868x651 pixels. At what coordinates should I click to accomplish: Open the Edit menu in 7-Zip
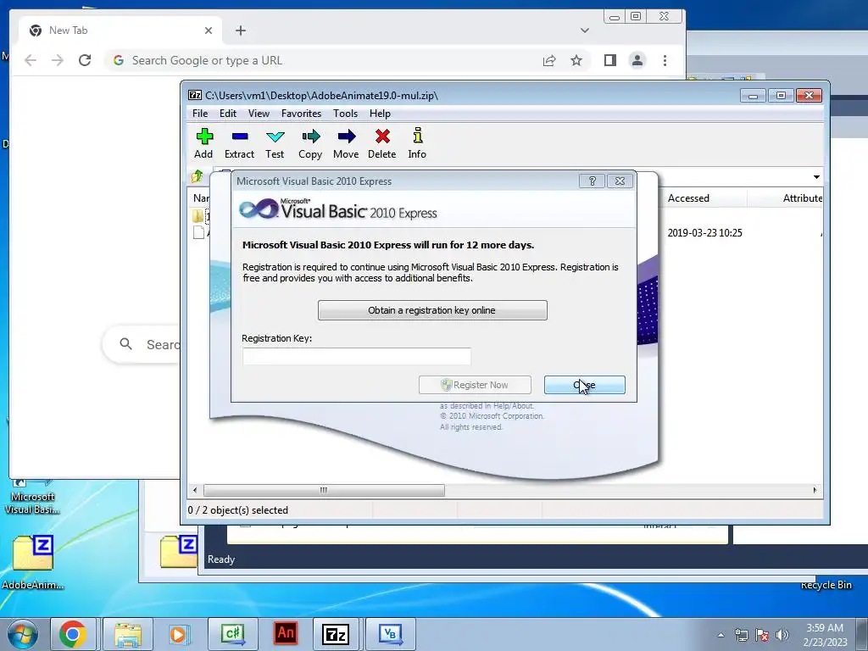pyautogui.click(x=227, y=114)
